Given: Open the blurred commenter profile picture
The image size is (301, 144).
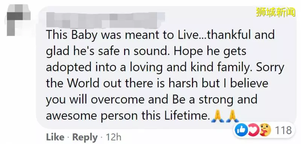Looking at the screenshot, I should tap(18, 20).
